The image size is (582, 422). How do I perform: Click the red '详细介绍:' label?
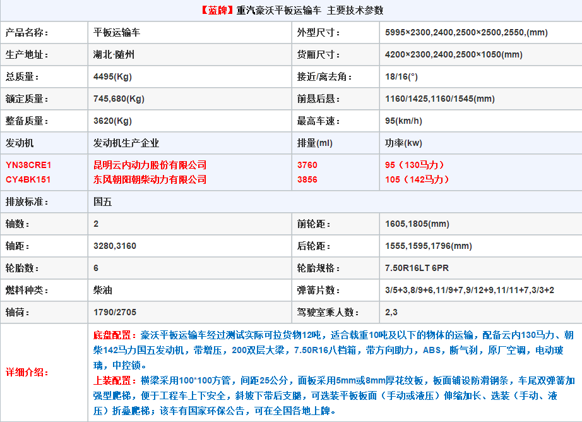pyautogui.click(x=27, y=372)
